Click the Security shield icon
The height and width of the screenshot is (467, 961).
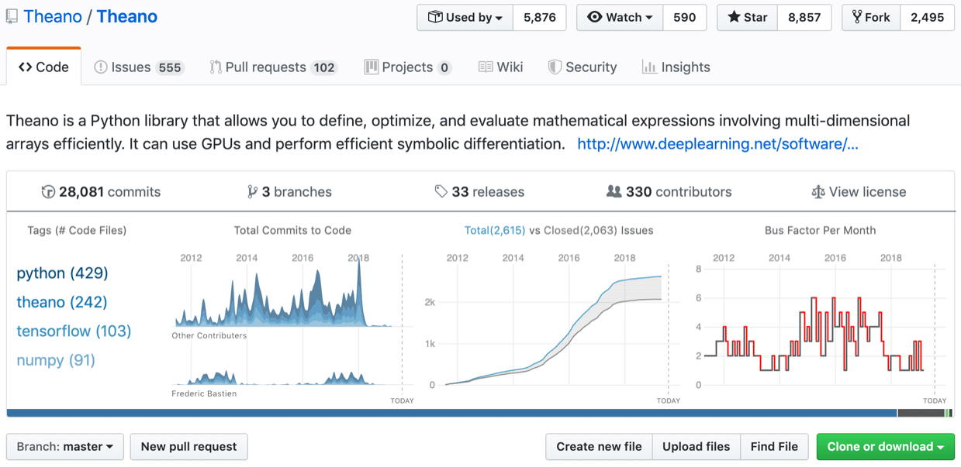tap(555, 67)
